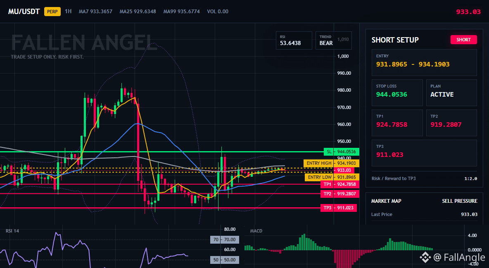Image resolution: width=489 pixels, height=268 pixels.
Task: Click the TP2 919.2807 chart label
Action: coord(340,194)
